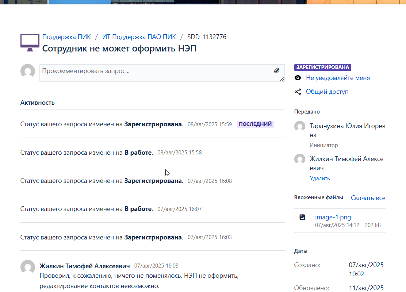Click the purple monitor request-type icon

point(30,43)
